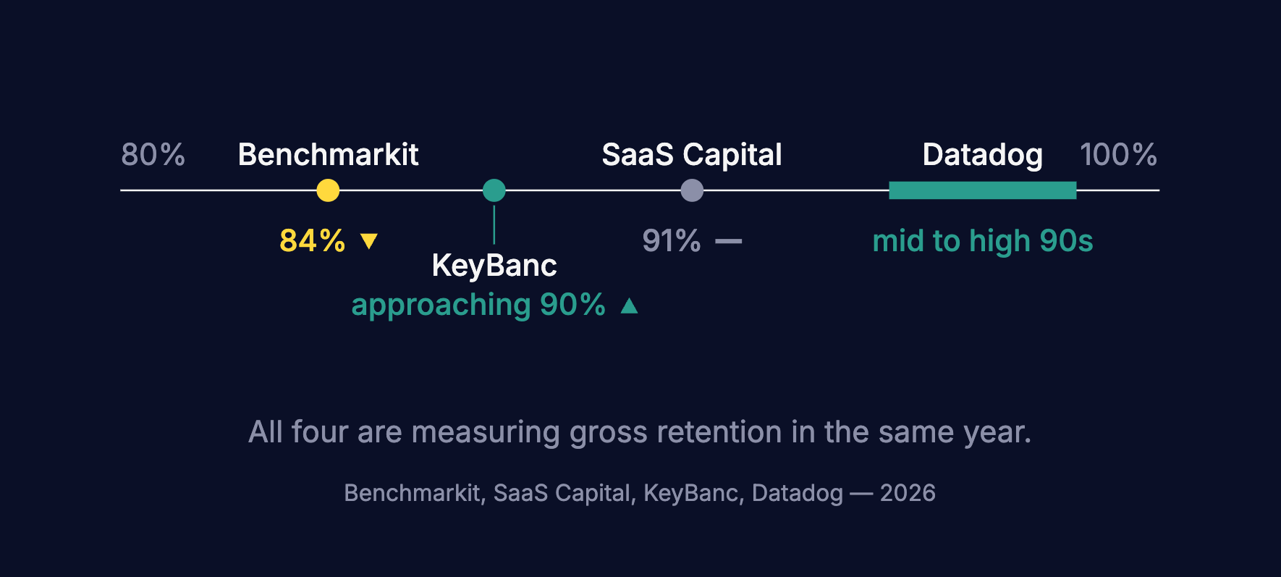Screen dimensions: 1281x577
Task: Click the teal up triangle after approaching 90%
Action: coord(630,306)
